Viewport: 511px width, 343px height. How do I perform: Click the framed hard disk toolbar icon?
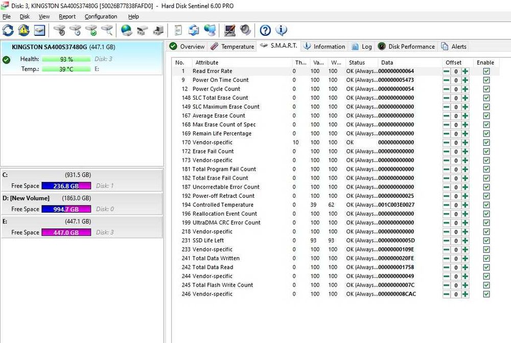(39, 30)
